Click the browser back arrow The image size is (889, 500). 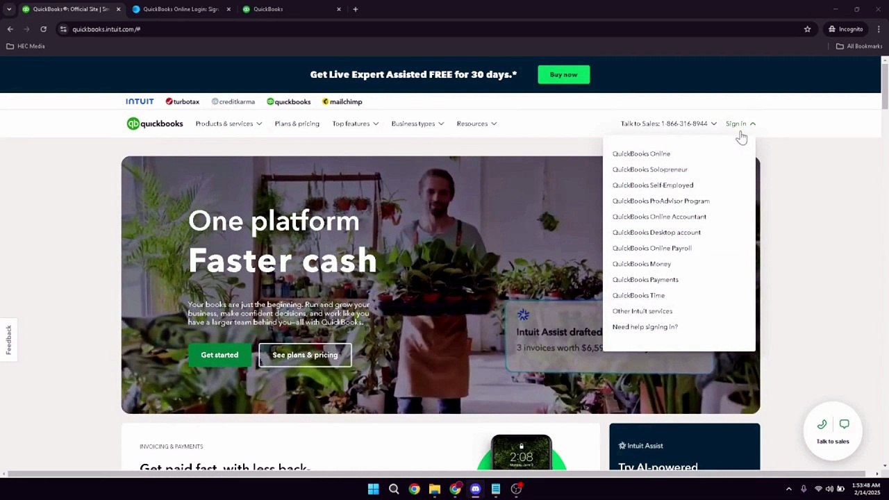click(10, 29)
